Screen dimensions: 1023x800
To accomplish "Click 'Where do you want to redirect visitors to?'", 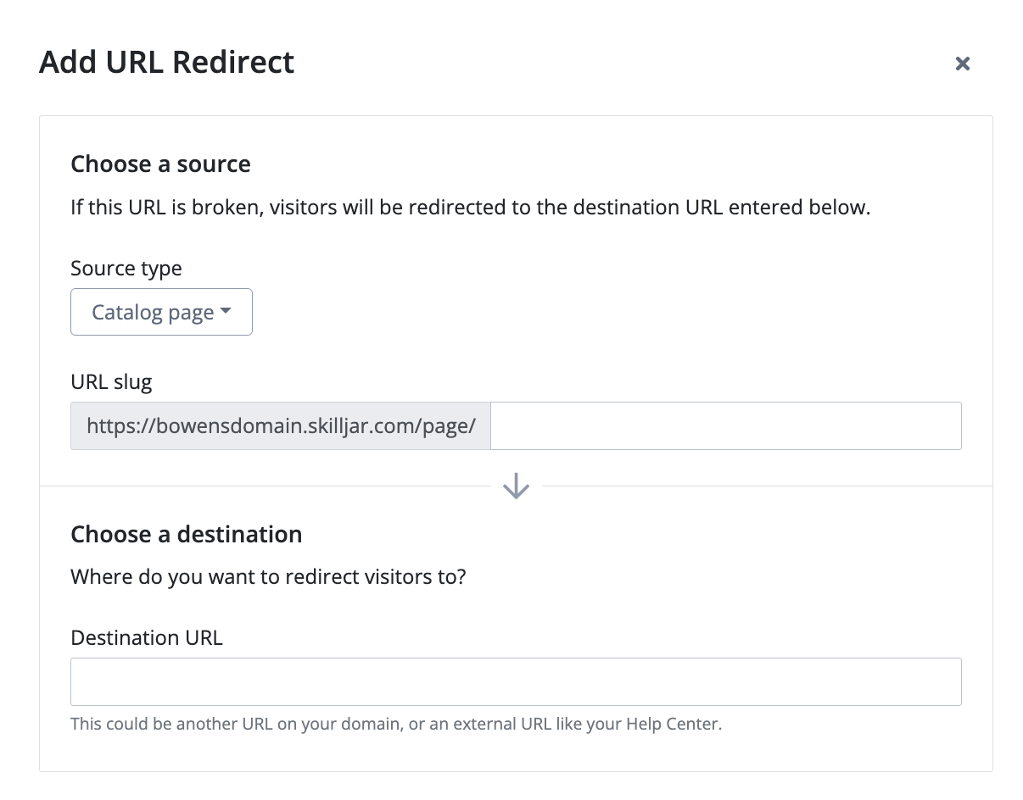I will click(x=268, y=577).
